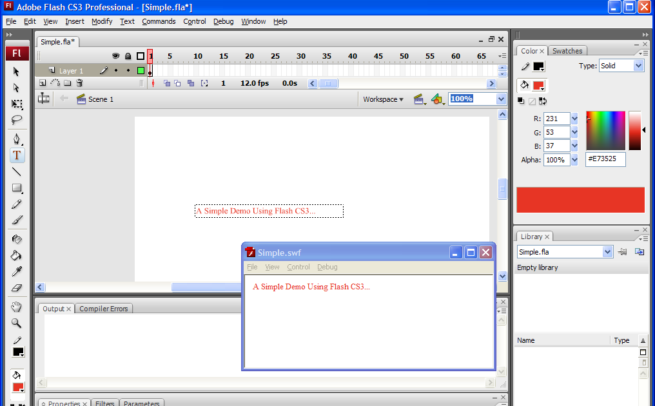Image resolution: width=655 pixels, height=406 pixels.
Task: Select the Pen tool
Action: tap(17, 139)
